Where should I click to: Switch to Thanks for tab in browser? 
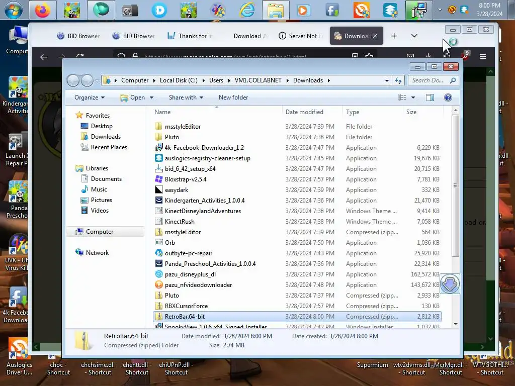coord(191,36)
